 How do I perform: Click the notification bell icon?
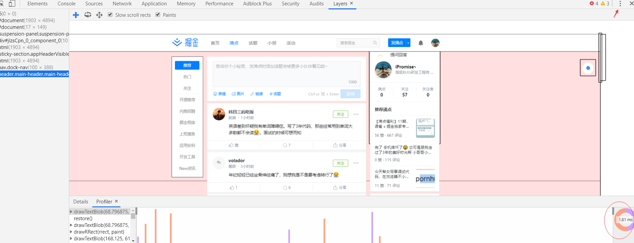[421, 43]
